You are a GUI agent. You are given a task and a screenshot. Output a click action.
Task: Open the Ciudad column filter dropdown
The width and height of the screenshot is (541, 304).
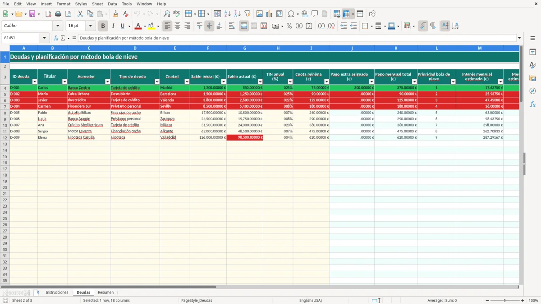(x=187, y=82)
